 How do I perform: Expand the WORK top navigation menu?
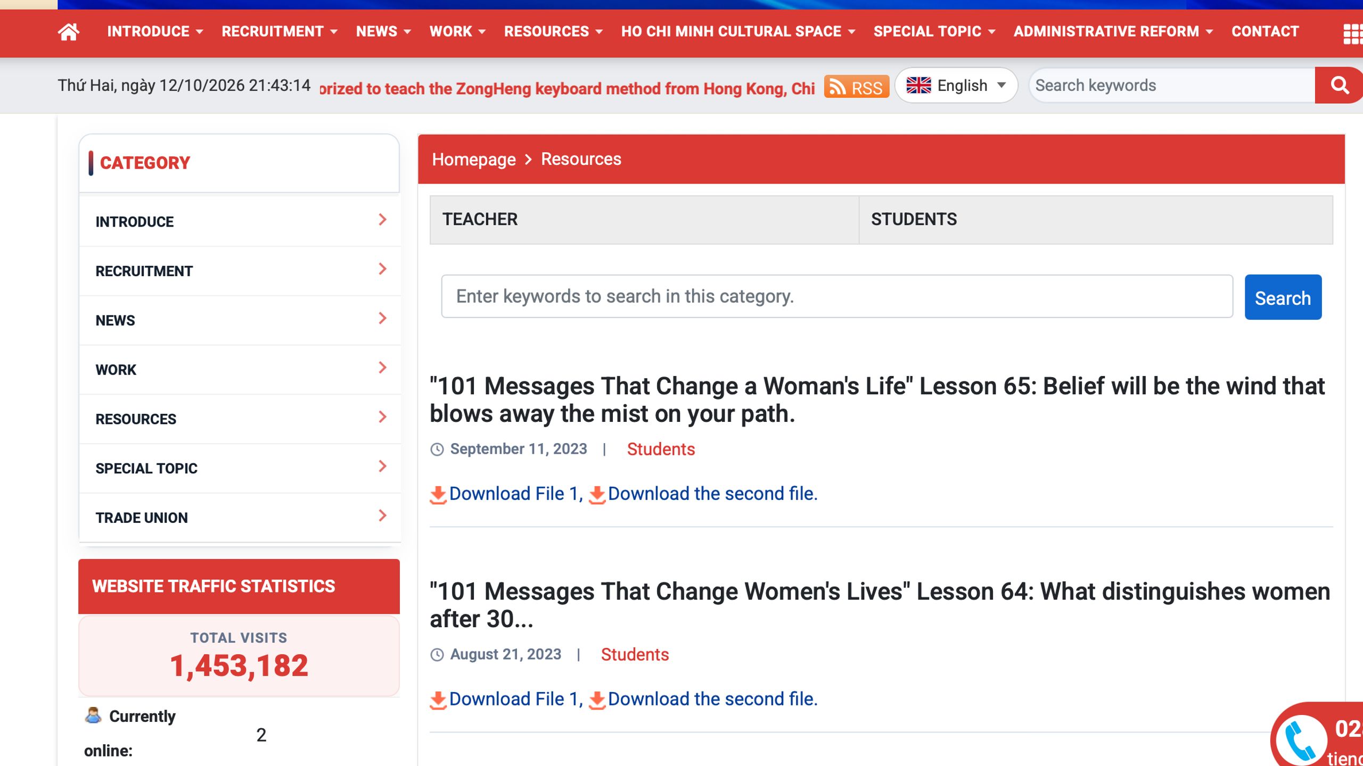(457, 31)
